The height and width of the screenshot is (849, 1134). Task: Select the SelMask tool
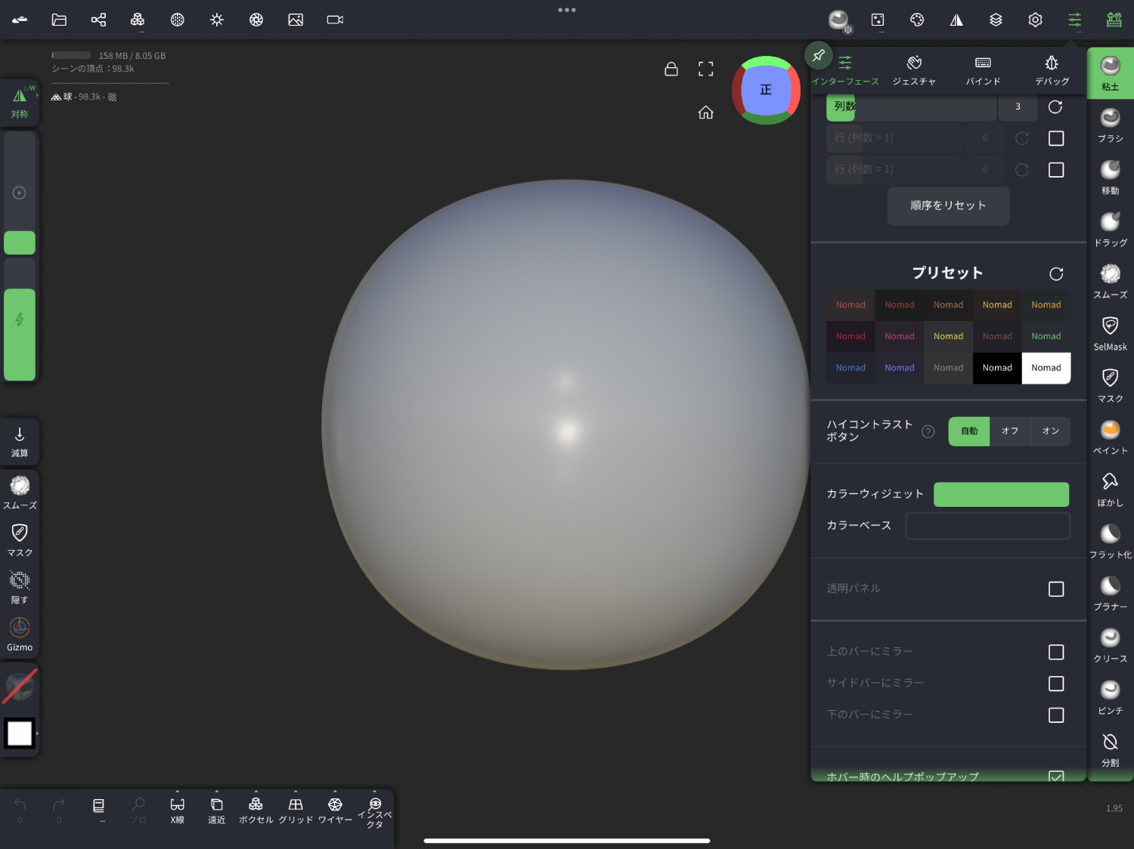tap(1110, 333)
